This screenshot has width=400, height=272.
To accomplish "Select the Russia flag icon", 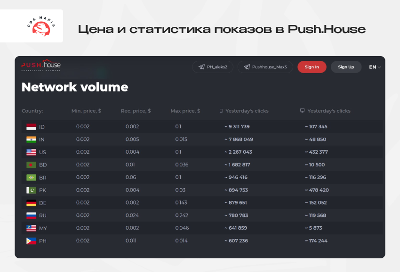I will tap(32, 215).
